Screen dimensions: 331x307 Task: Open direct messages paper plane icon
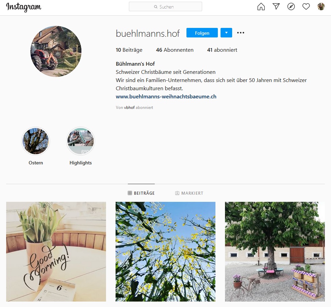coord(276,6)
